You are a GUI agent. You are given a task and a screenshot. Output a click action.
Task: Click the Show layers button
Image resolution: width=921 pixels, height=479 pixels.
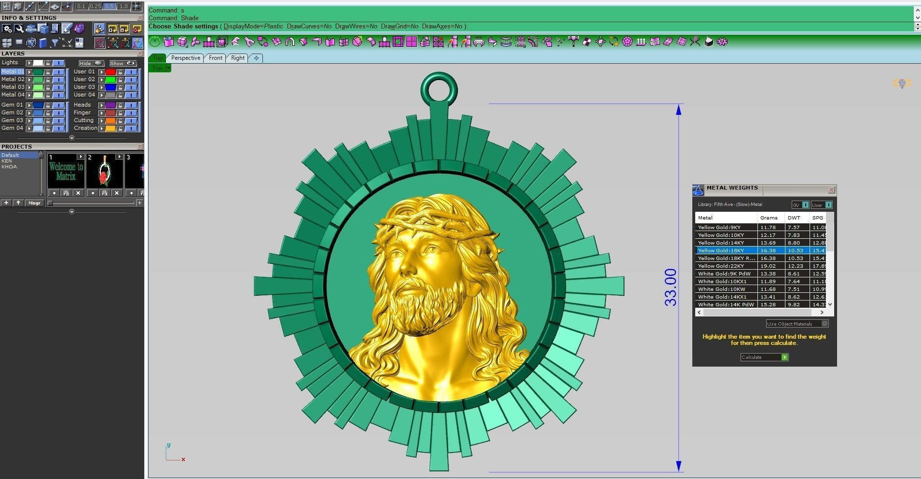click(x=123, y=63)
